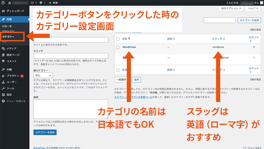Focus the category name input field
Screen dimensions: 264x149
point(71,40)
